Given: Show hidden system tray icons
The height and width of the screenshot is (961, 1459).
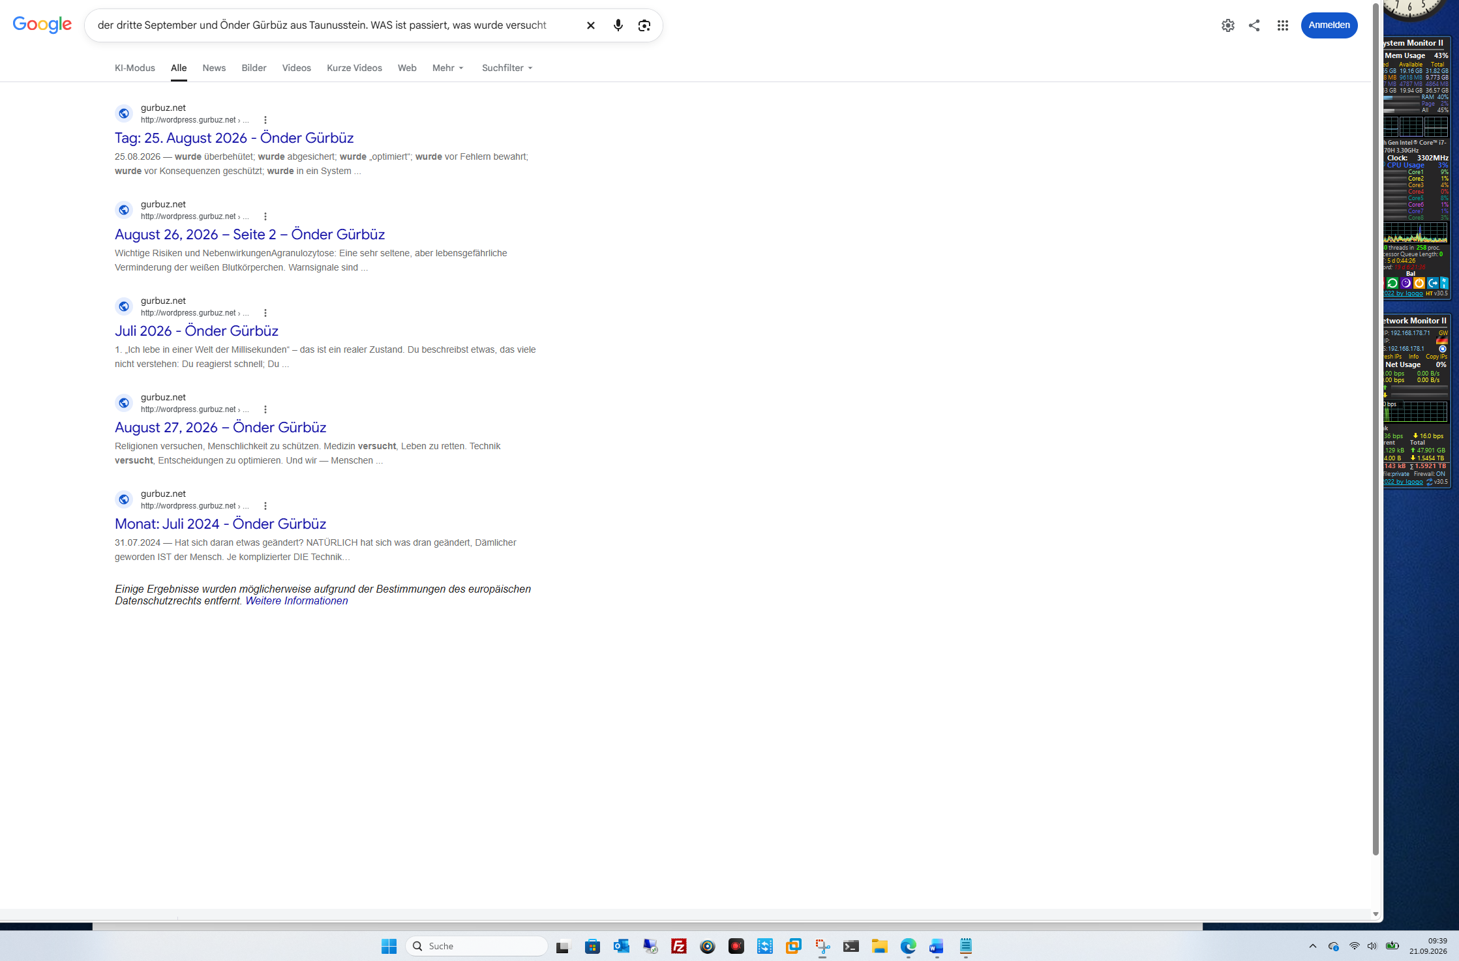Looking at the screenshot, I should coord(1313,946).
